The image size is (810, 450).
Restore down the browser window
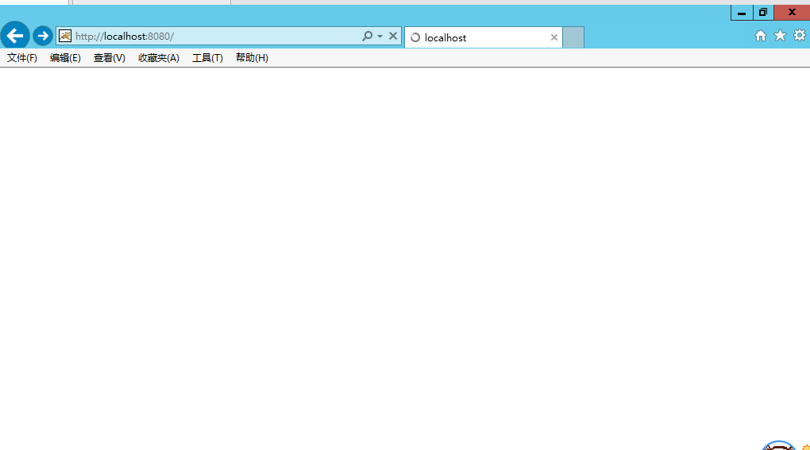tap(762, 12)
